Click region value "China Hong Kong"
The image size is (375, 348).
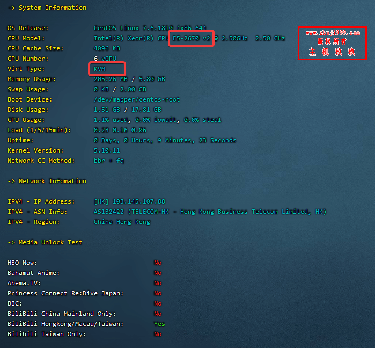pyautogui.click(x=122, y=222)
